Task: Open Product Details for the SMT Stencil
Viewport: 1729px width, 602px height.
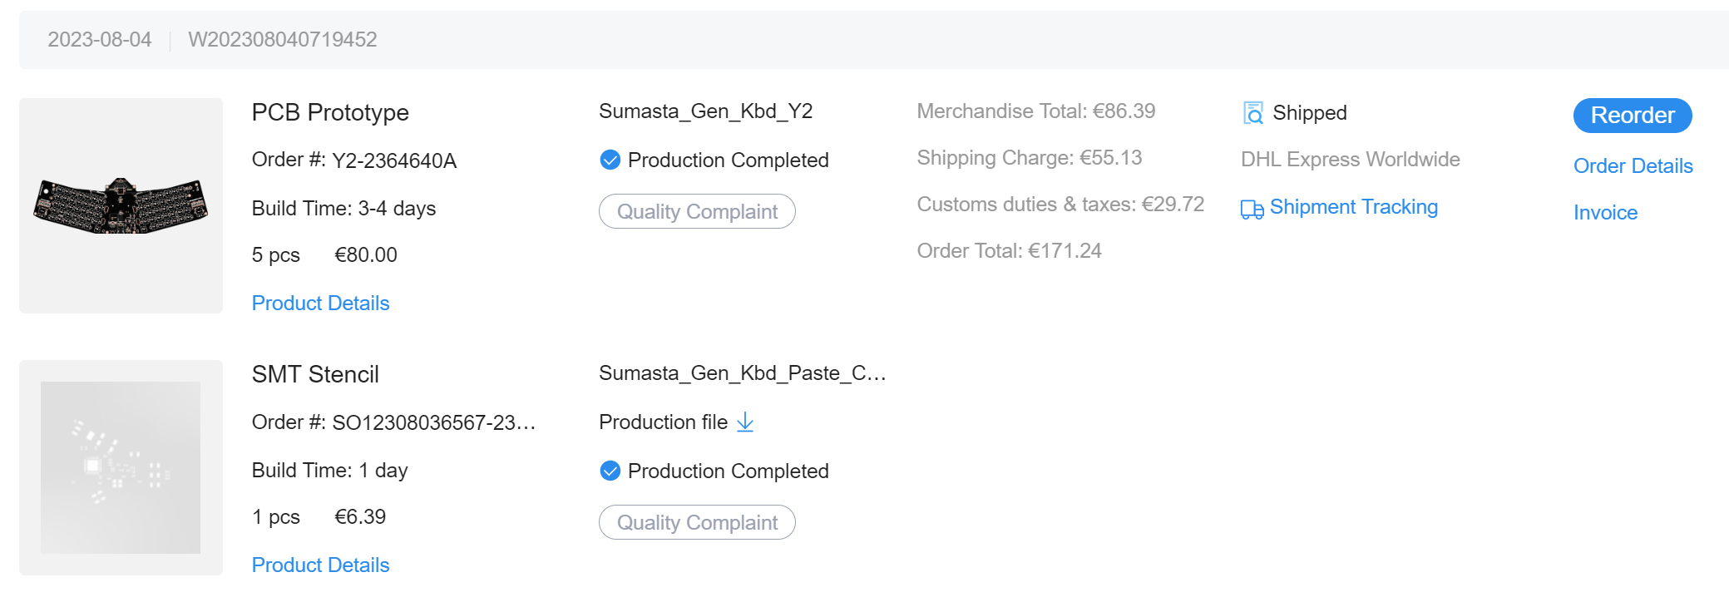Action: (320, 565)
